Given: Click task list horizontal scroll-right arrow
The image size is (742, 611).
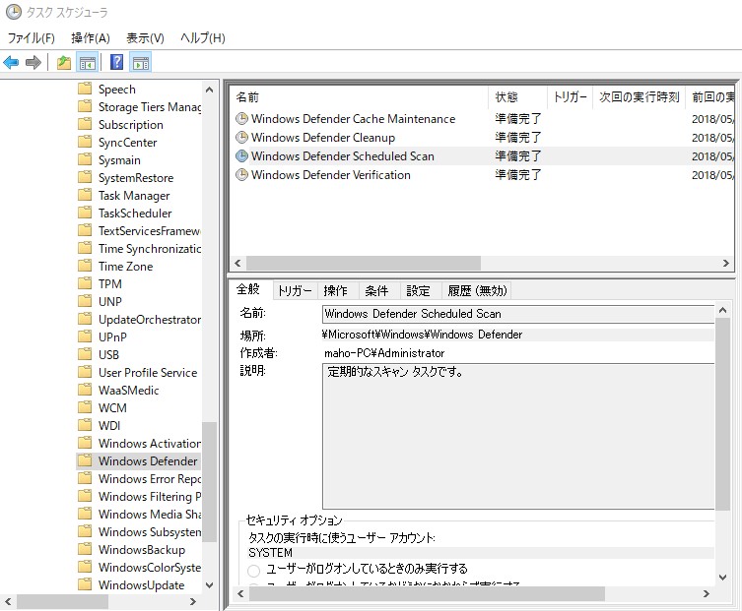Looking at the screenshot, I should (x=726, y=264).
